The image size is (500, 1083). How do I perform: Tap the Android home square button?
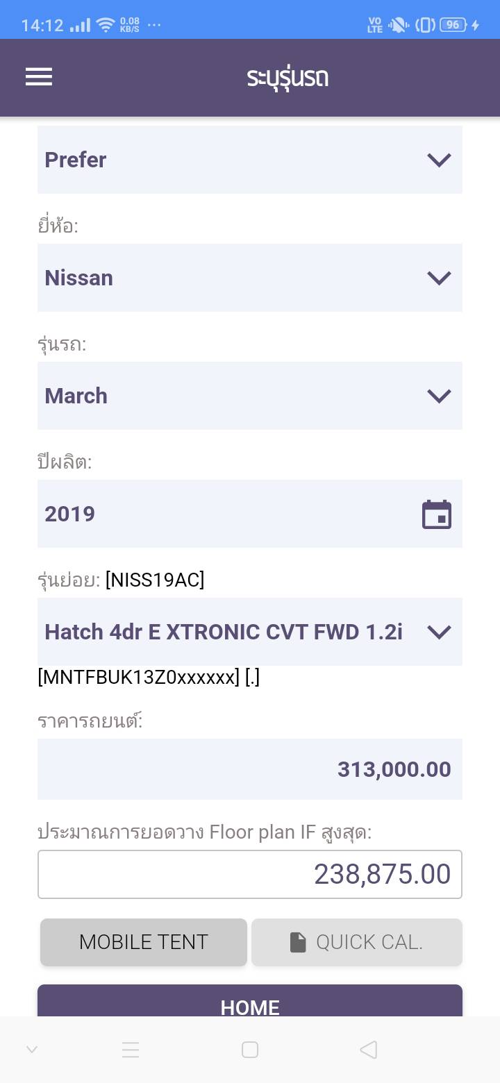pyautogui.click(x=250, y=1050)
